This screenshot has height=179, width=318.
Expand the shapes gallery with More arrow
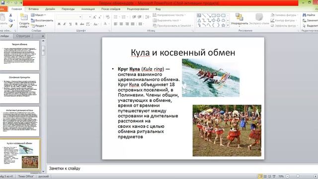point(228,25)
